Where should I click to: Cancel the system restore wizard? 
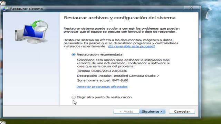182,112
